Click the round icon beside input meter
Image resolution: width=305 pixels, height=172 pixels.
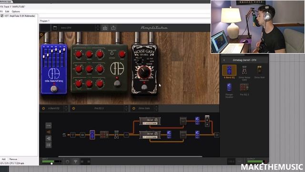click(67, 161)
